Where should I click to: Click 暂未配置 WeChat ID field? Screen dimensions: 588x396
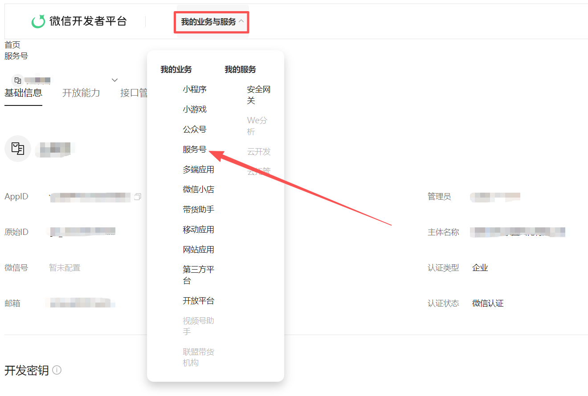65,268
